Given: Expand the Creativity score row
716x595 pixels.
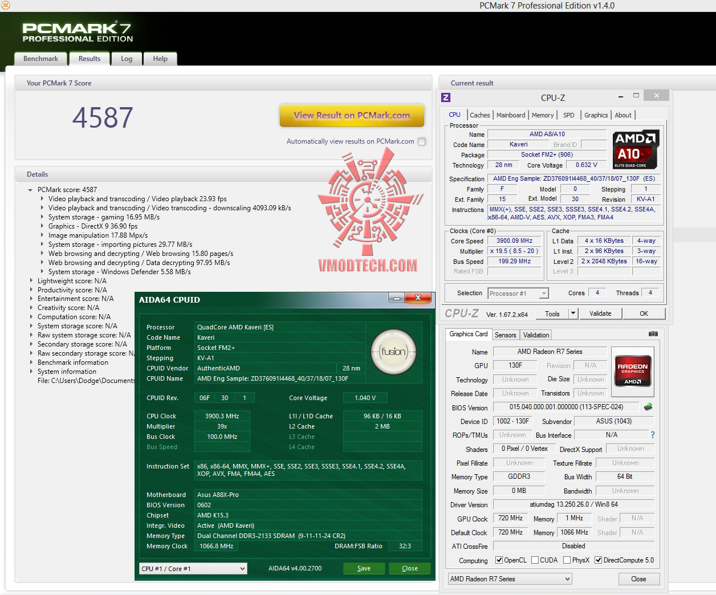Looking at the screenshot, I should 31,308.
